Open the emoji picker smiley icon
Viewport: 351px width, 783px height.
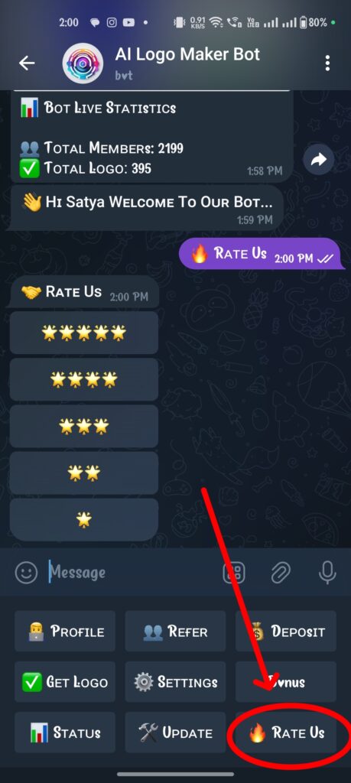[27, 573]
